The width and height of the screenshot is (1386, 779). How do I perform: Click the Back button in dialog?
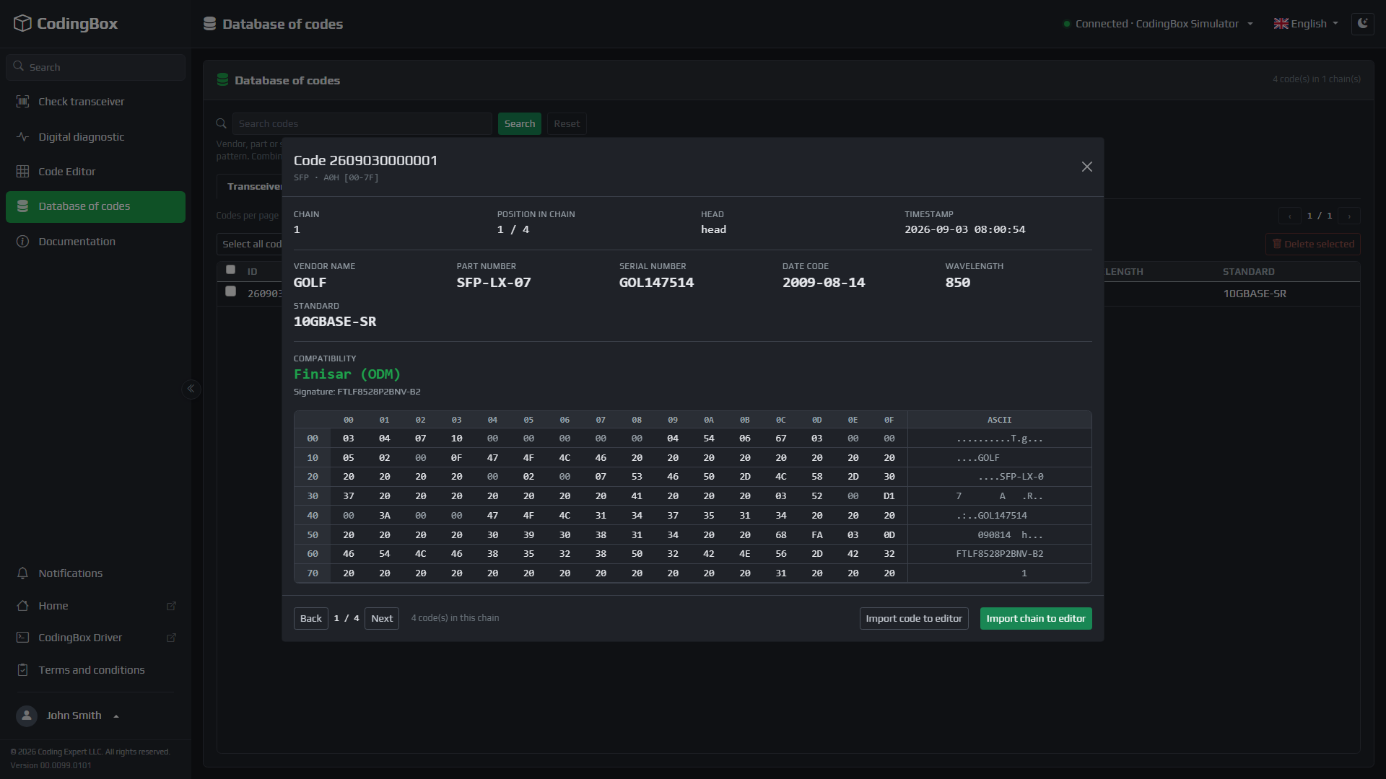pyautogui.click(x=311, y=619)
